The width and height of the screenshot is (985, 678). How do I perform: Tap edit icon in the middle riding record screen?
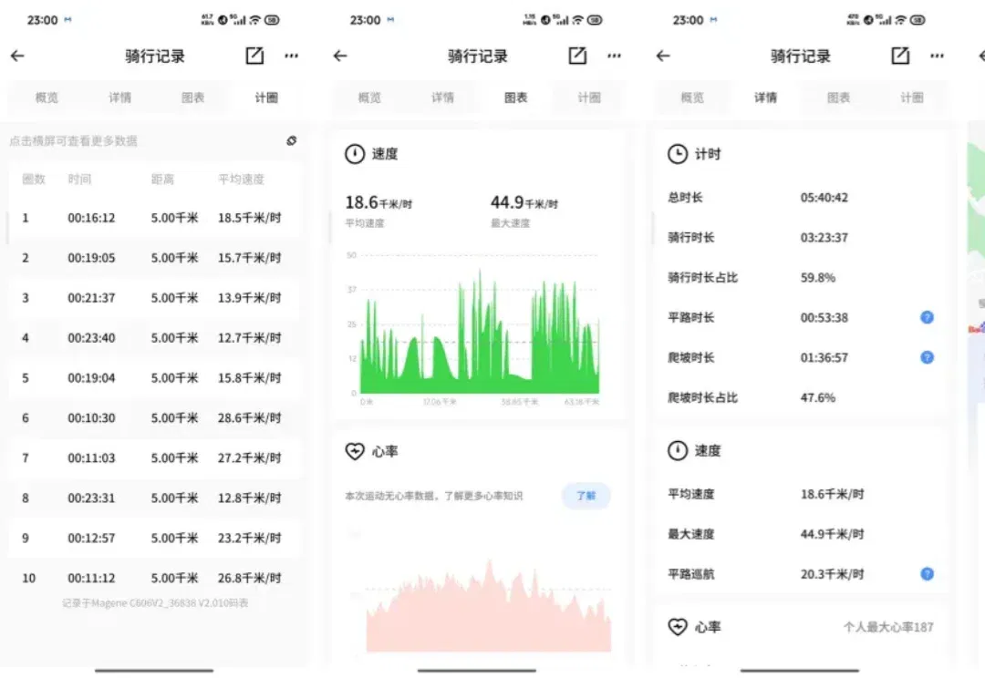[x=577, y=56]
